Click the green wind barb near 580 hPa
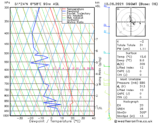 click(x=107, y=66)
